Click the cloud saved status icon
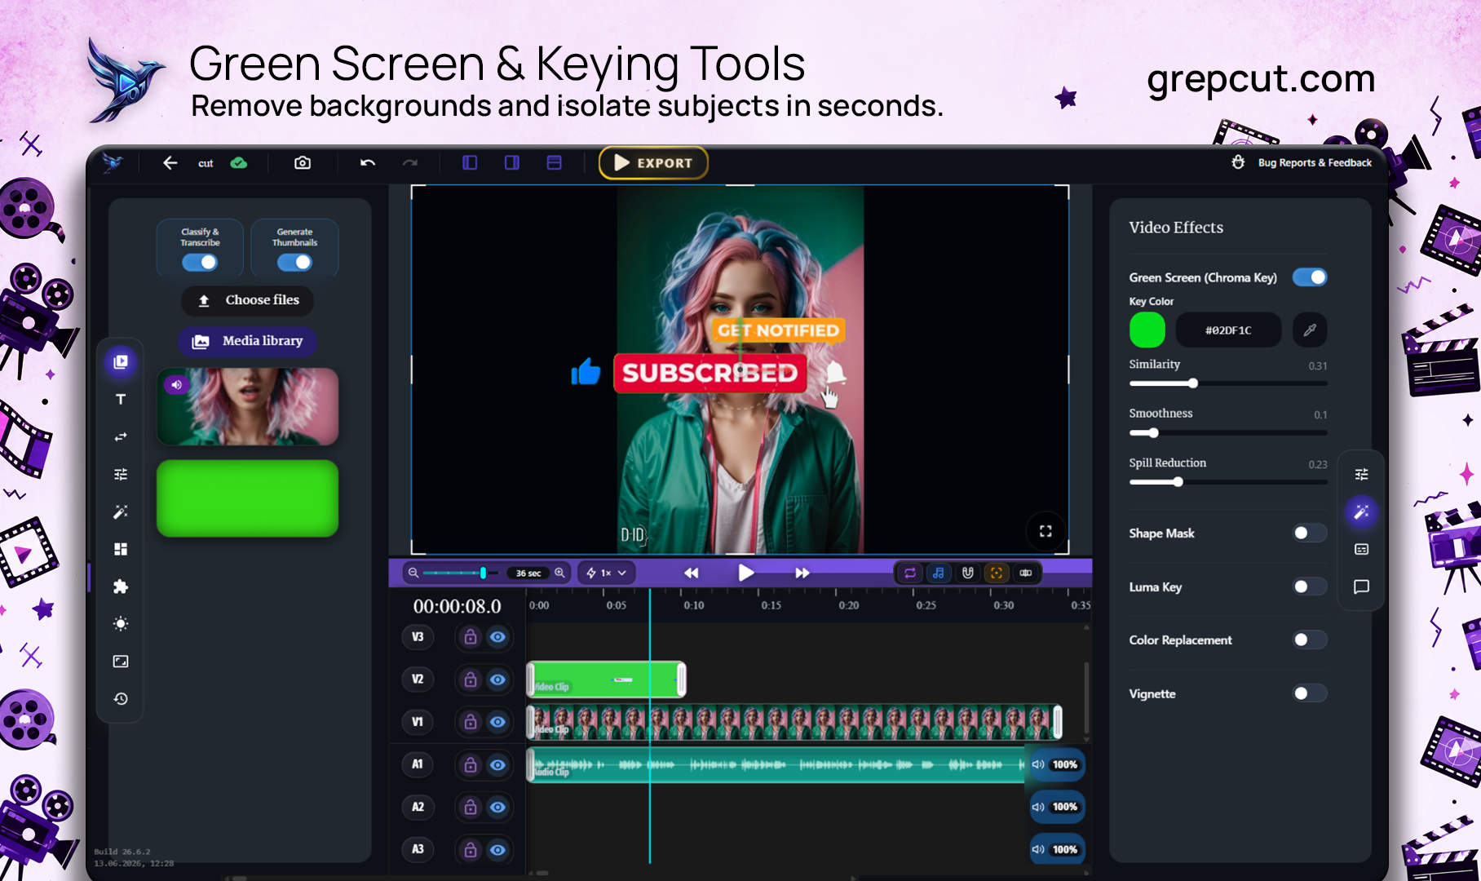1481x881 pixels. point(239,163)
